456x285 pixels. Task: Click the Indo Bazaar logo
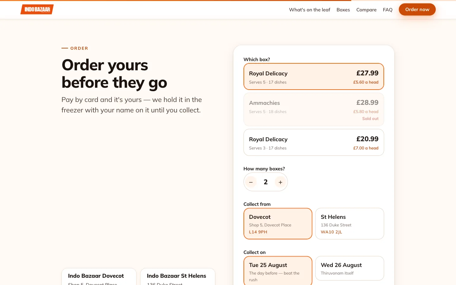tap(37, 9)
